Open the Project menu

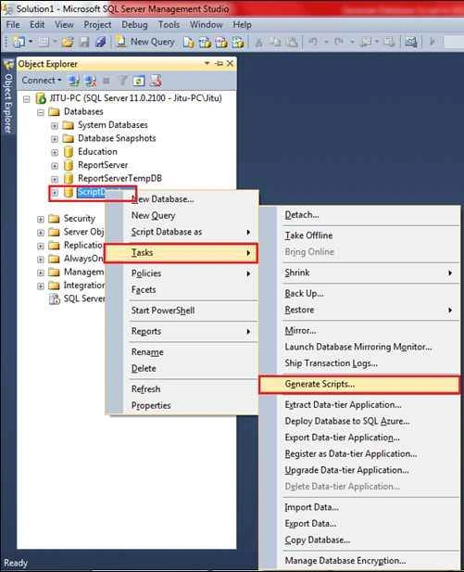point(97,25)
